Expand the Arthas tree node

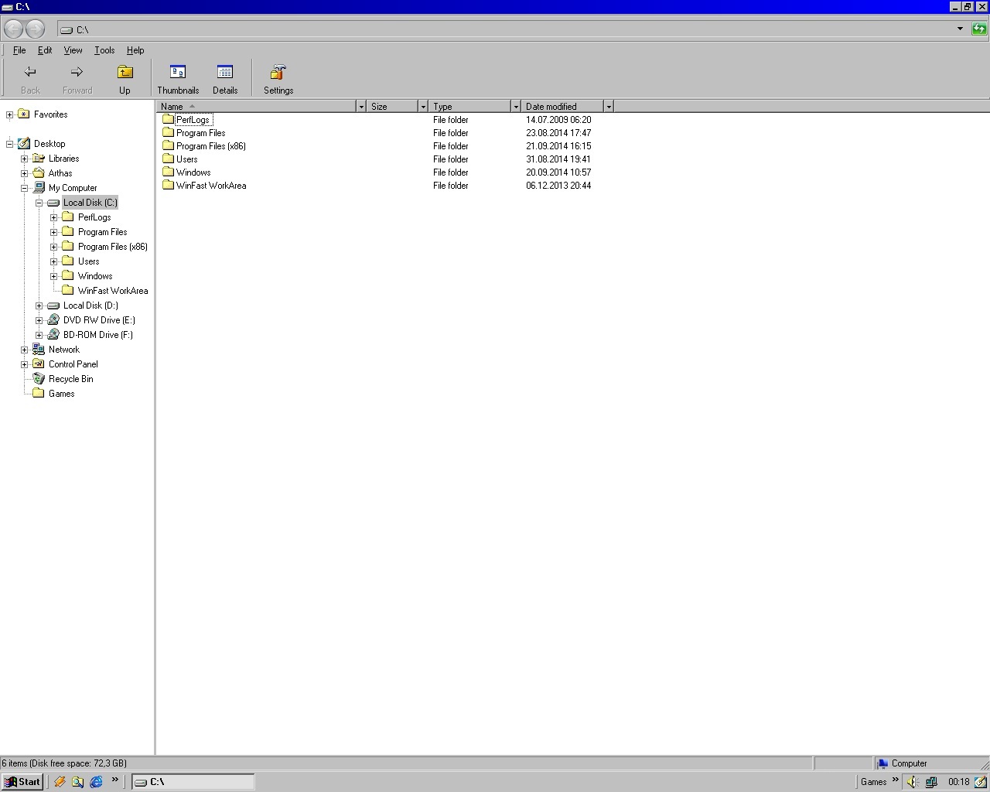click(25, 173)
